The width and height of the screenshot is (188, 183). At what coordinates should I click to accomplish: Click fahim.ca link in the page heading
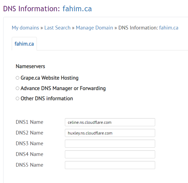coord(77,9)
